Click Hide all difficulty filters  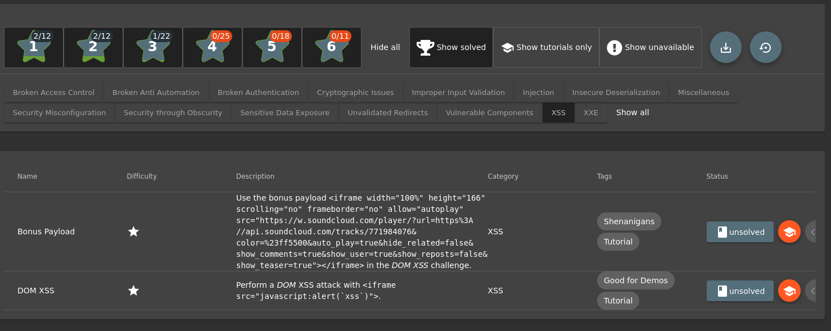tap(385, 47)
